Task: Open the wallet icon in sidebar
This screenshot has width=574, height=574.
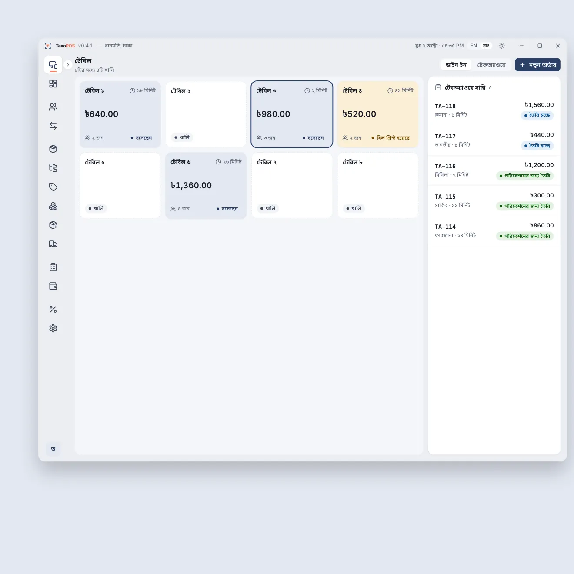Action: pos(53,286)
